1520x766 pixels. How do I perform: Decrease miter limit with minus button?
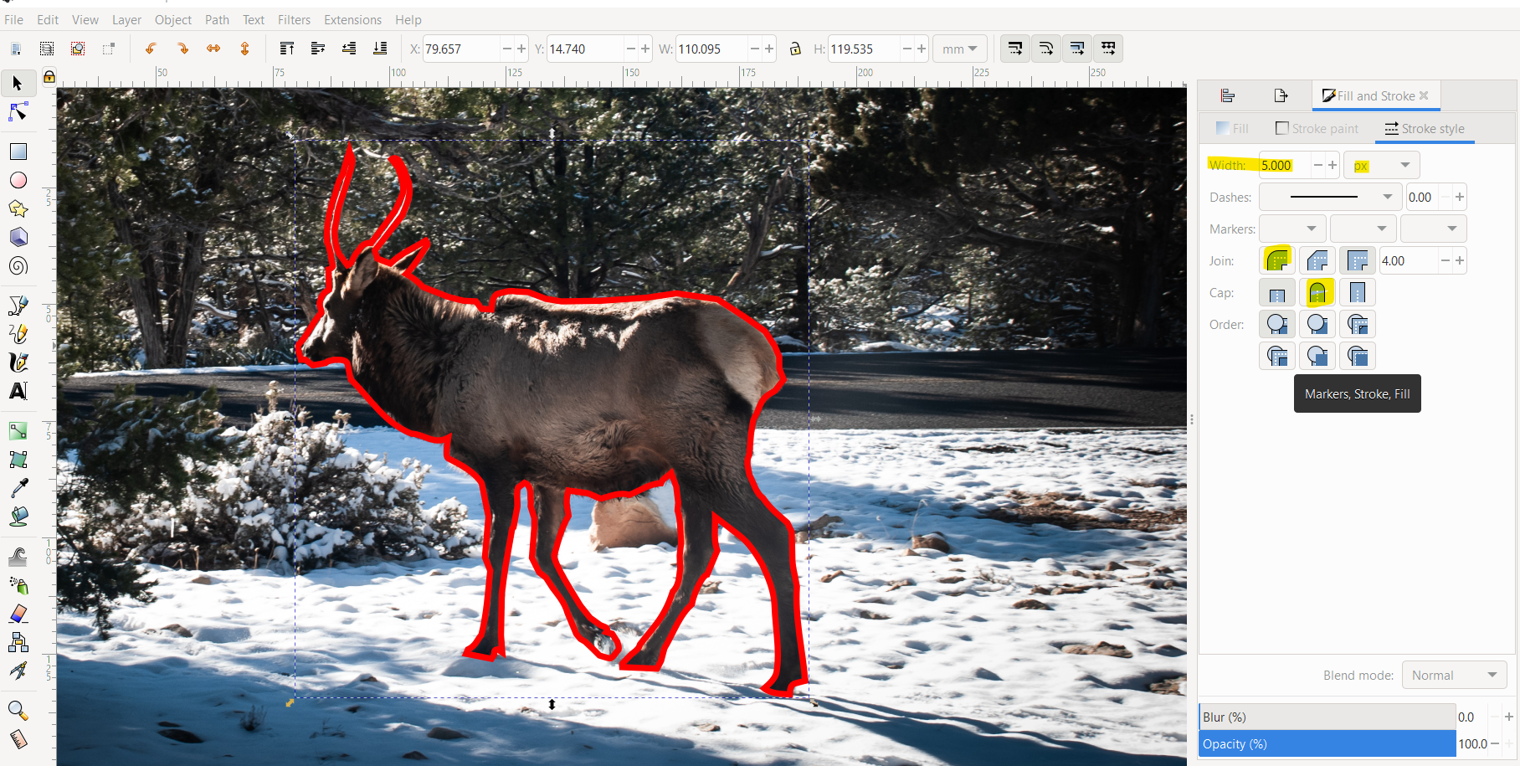click(x=1445, y=260)
